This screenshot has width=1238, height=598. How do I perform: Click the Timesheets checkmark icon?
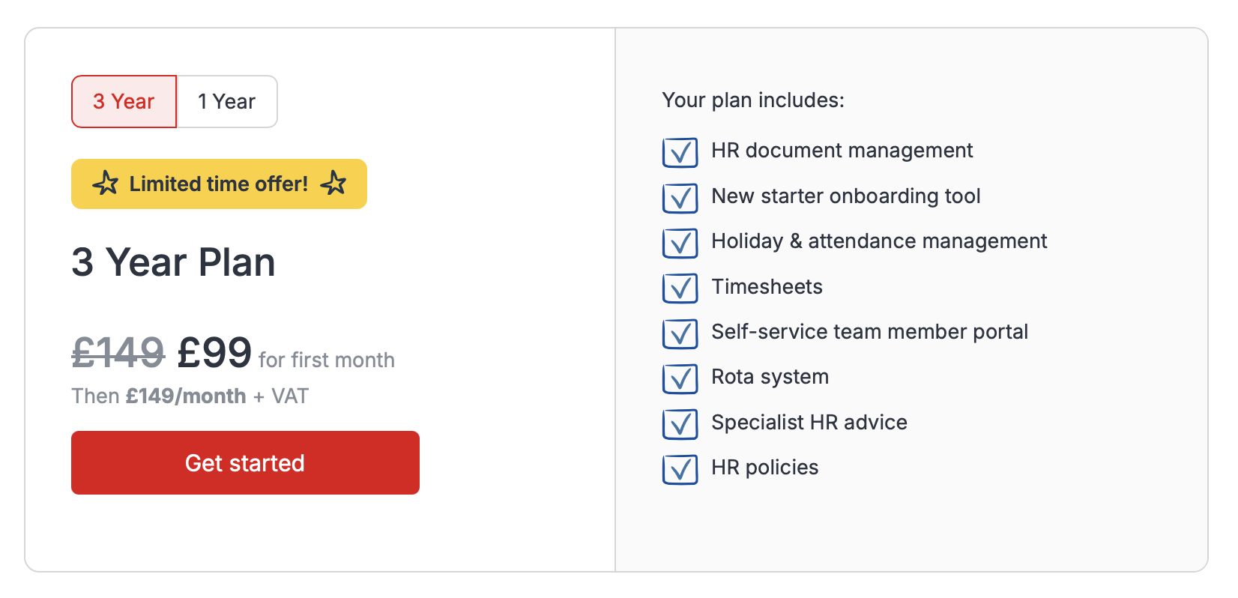(x=680, y=288)
